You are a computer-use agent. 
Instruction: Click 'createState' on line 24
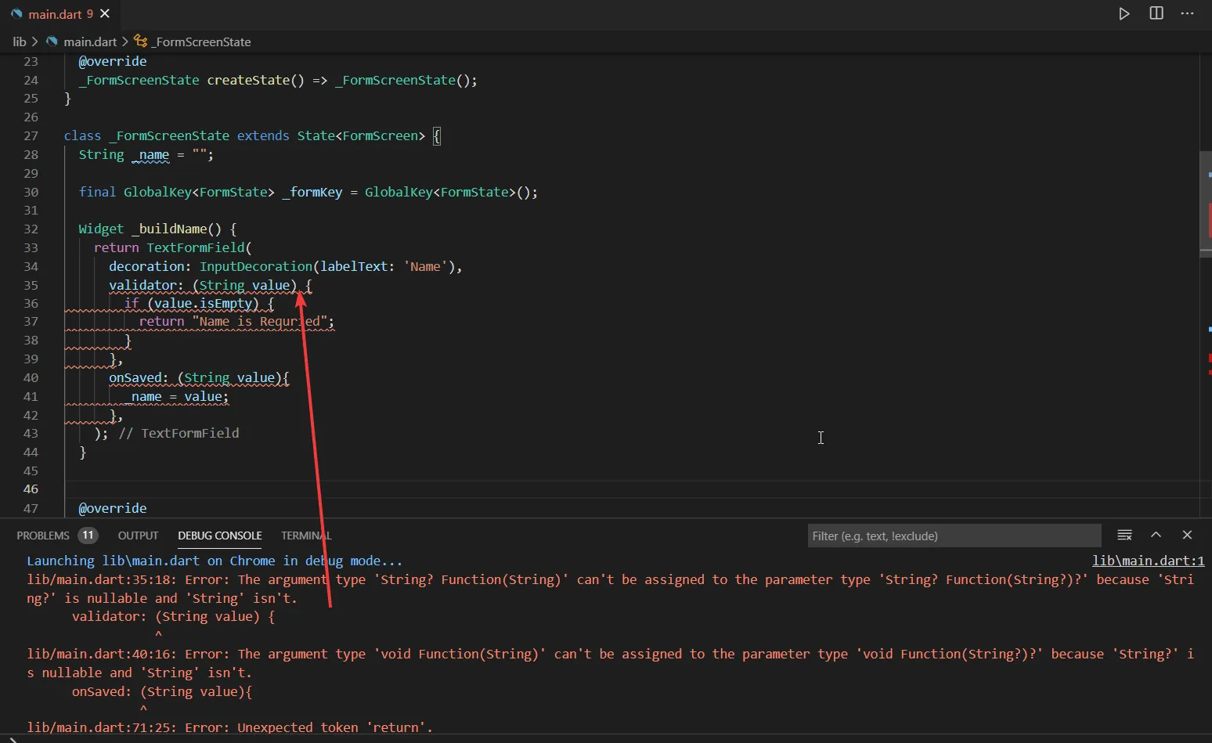248,80
